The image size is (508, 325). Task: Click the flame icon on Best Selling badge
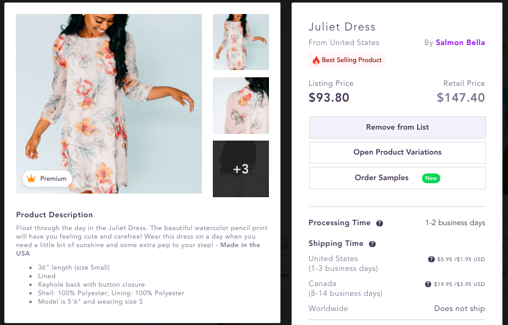tap(316, 60)
